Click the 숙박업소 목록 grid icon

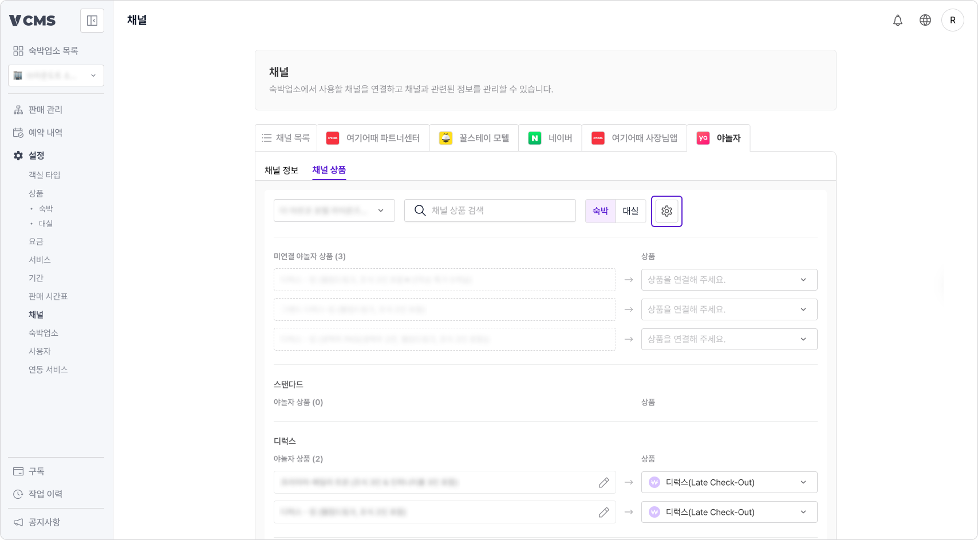[x=18, y=50]
